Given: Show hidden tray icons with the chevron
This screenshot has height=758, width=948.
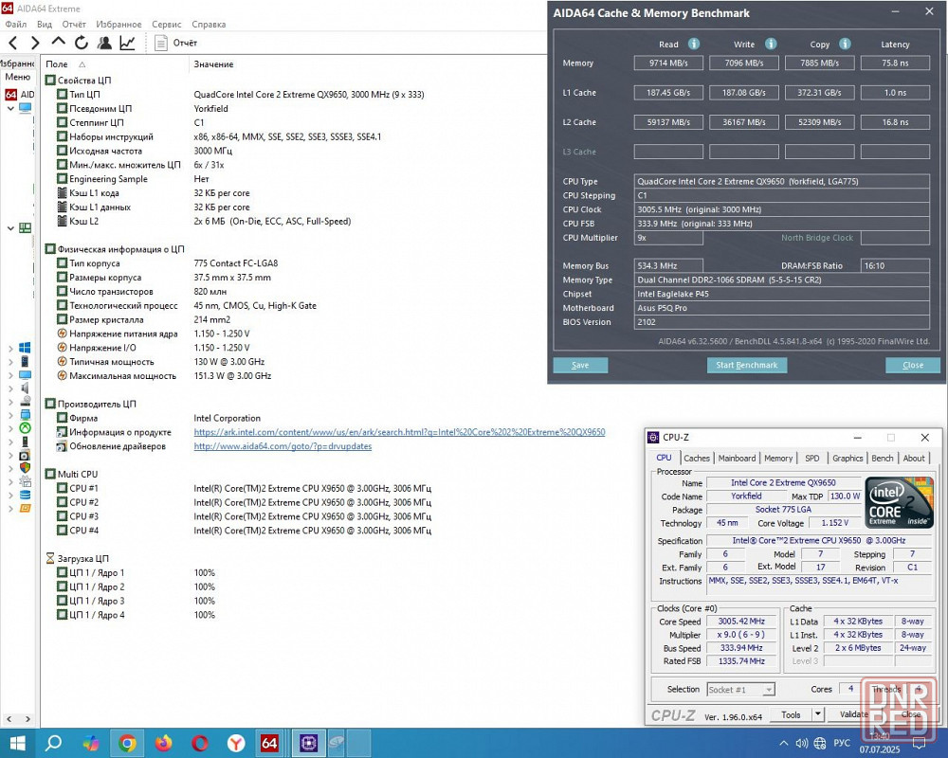Looking at the screenshot, I should point(784,744).
